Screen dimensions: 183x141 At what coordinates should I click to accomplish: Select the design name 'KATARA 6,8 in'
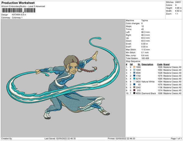coord(19,15)
